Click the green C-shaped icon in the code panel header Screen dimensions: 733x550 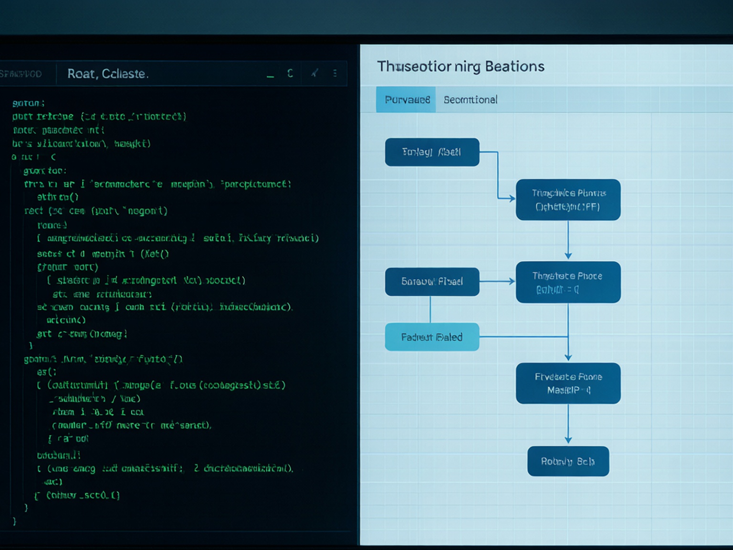click(290, 73)
